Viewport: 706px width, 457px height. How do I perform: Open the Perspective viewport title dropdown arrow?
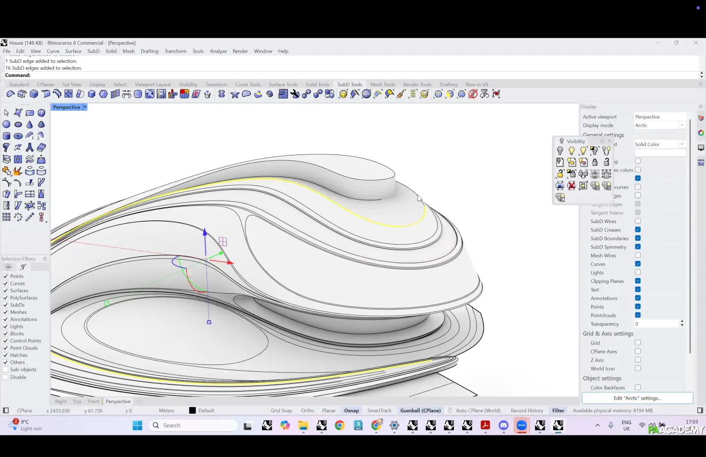pyautogui.click(x=85, y=107)
